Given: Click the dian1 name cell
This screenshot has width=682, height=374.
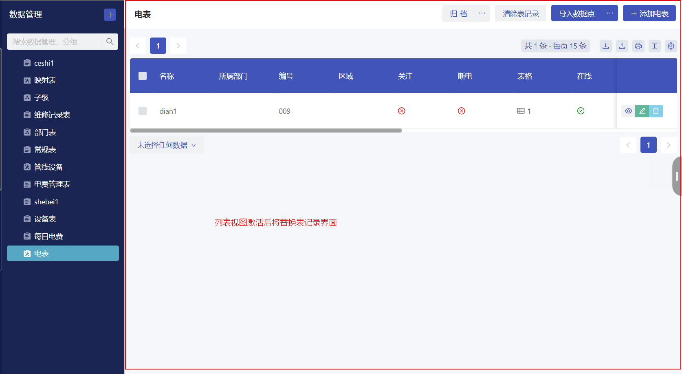Looking at the screenshot, I should (x=168, y=111).
